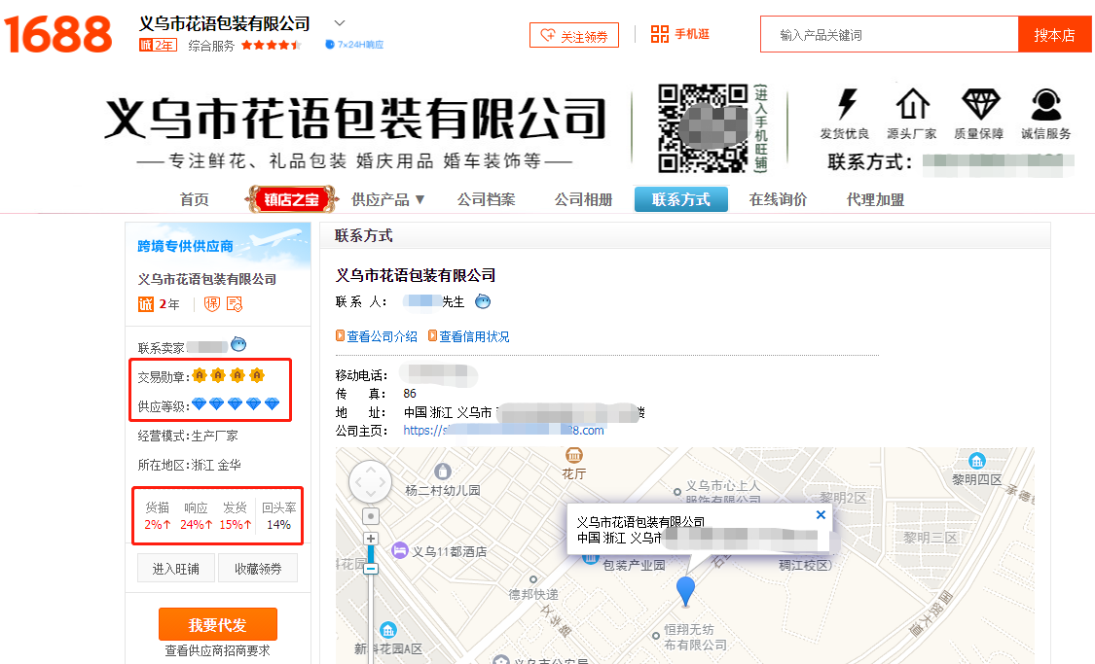Click the 1688 logo
Viewport: 1095px width, 664px height.
tap(57, 34)
